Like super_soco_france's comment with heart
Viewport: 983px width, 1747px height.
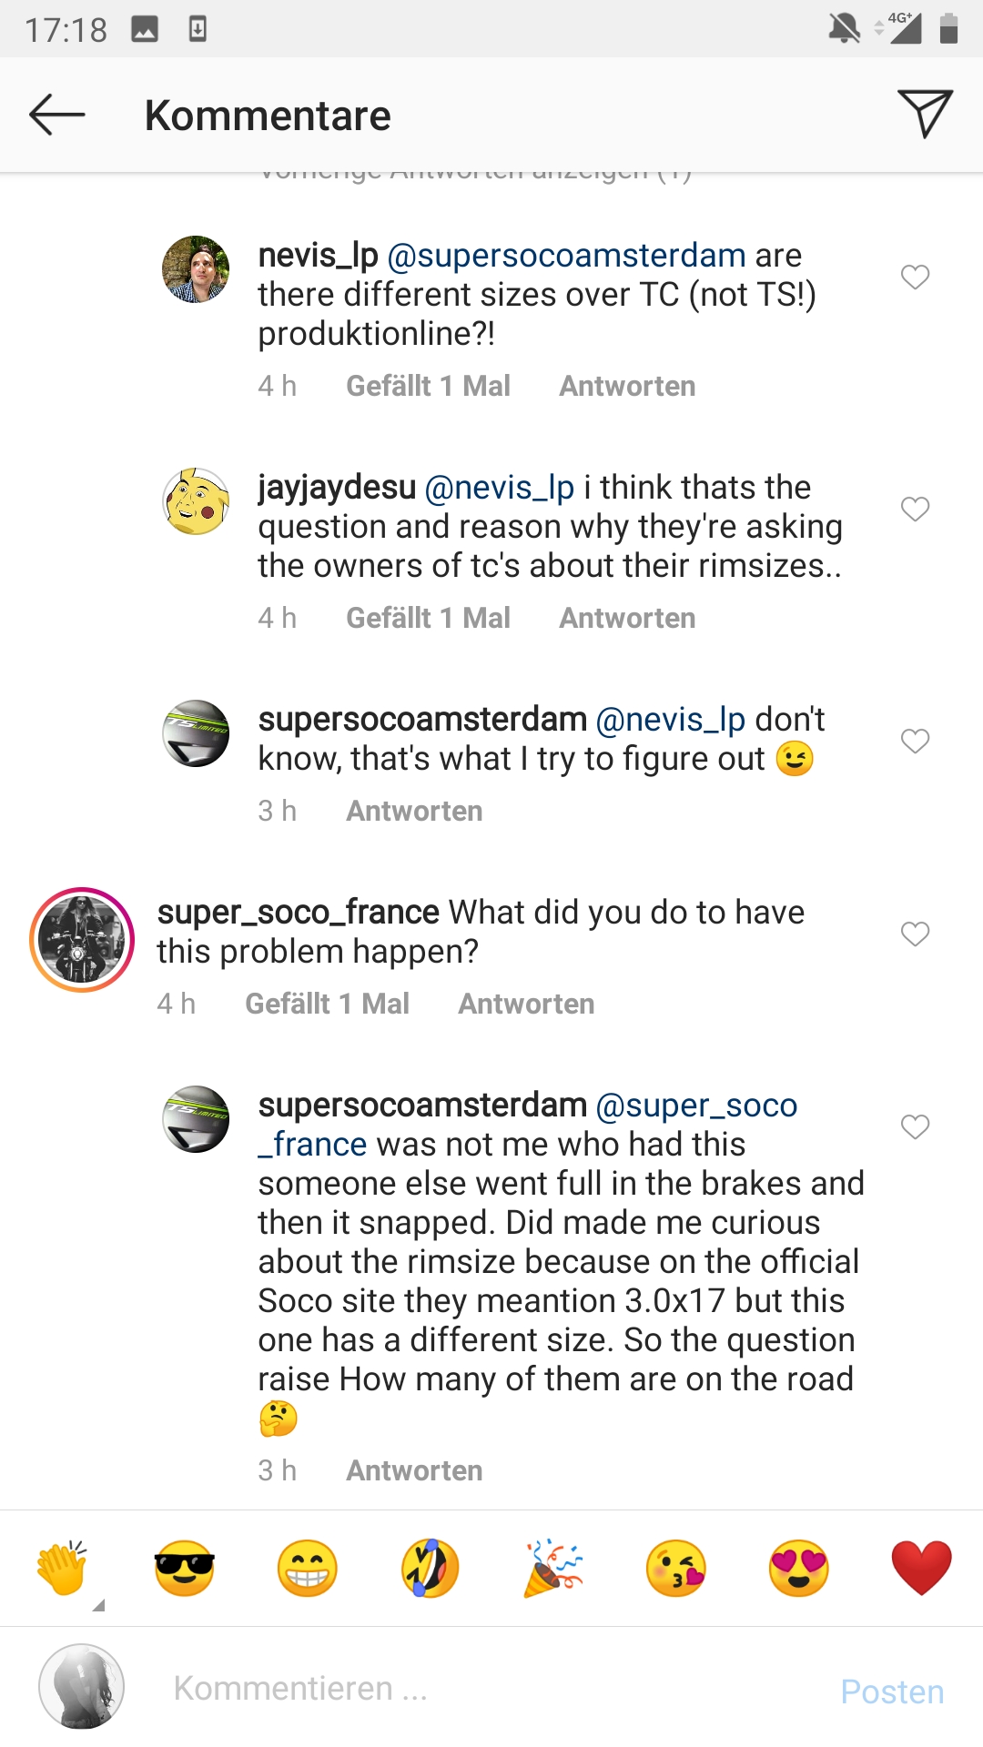coord(915,934)
